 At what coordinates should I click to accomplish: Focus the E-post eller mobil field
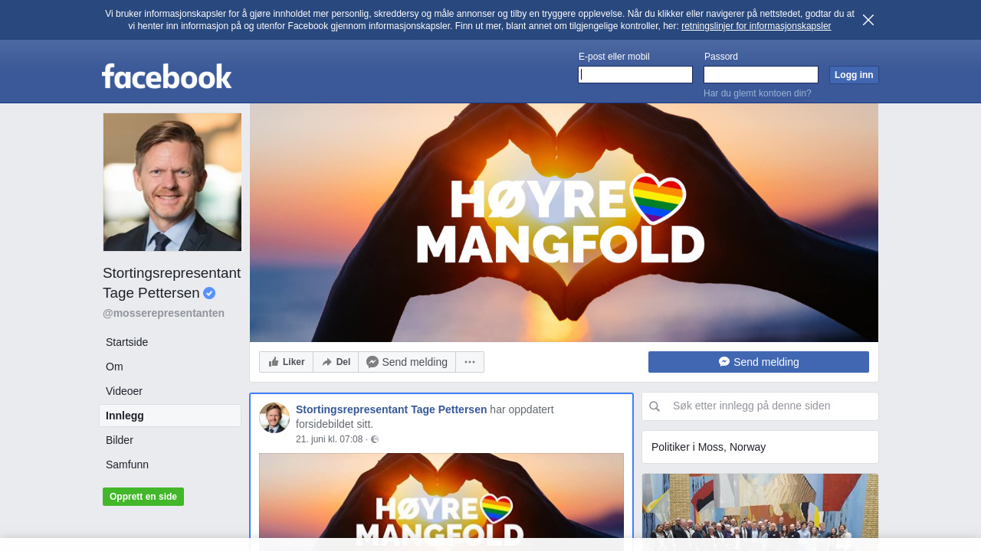tap(635, 74)
